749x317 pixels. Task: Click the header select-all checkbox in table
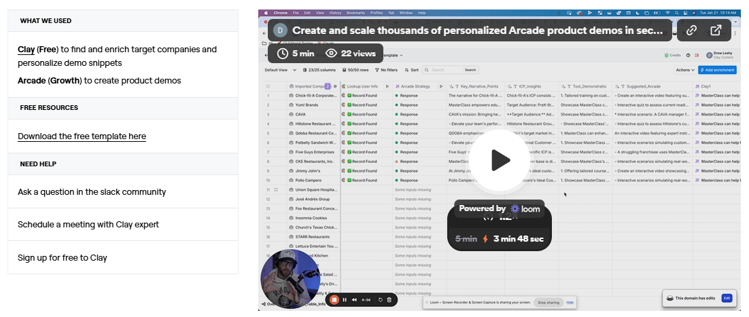click(x=268, y=86)
